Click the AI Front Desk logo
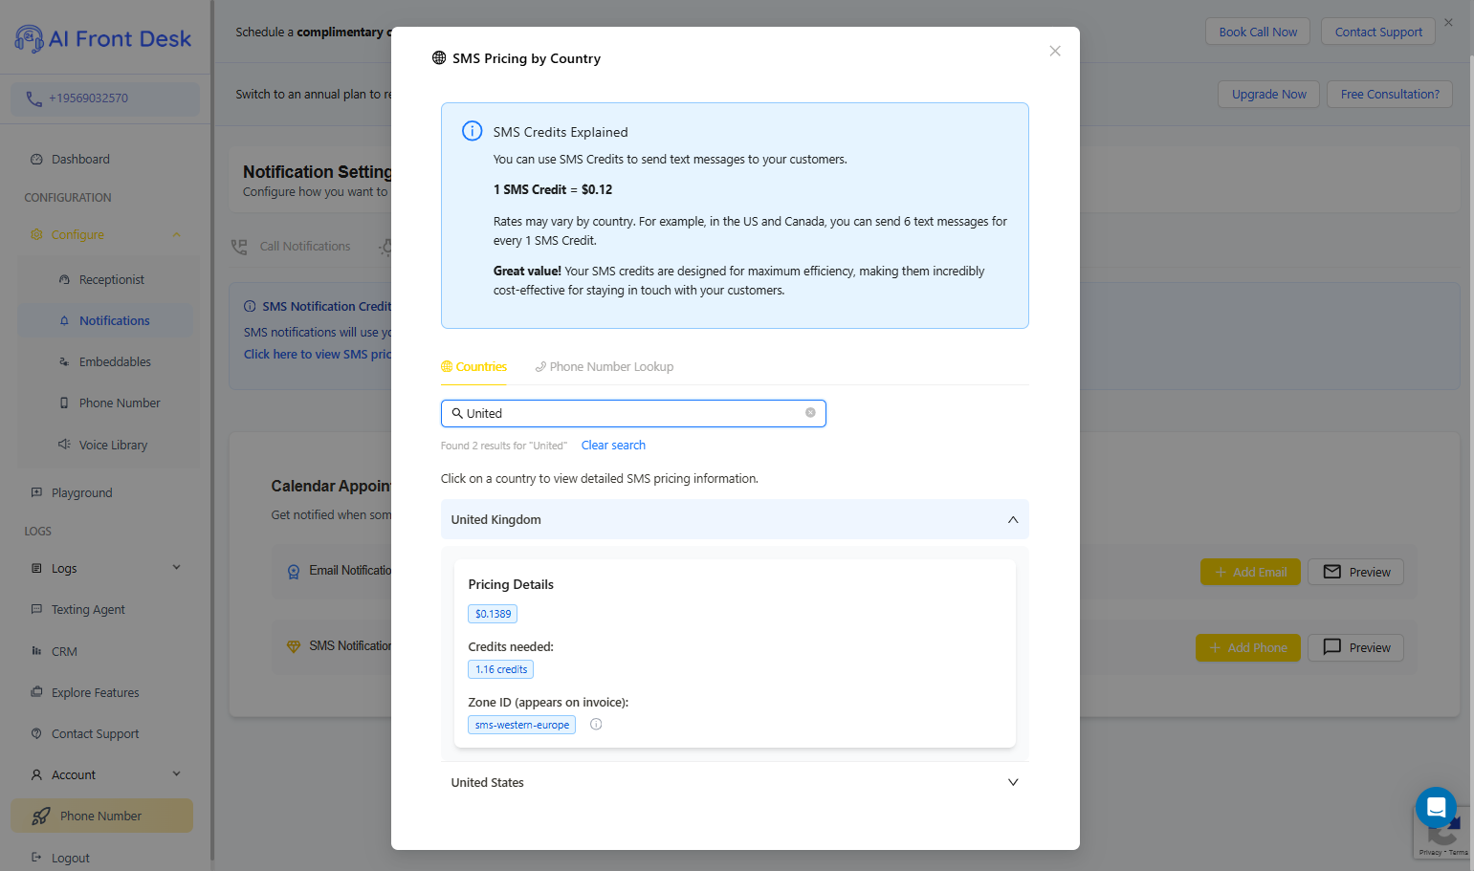 103,38
